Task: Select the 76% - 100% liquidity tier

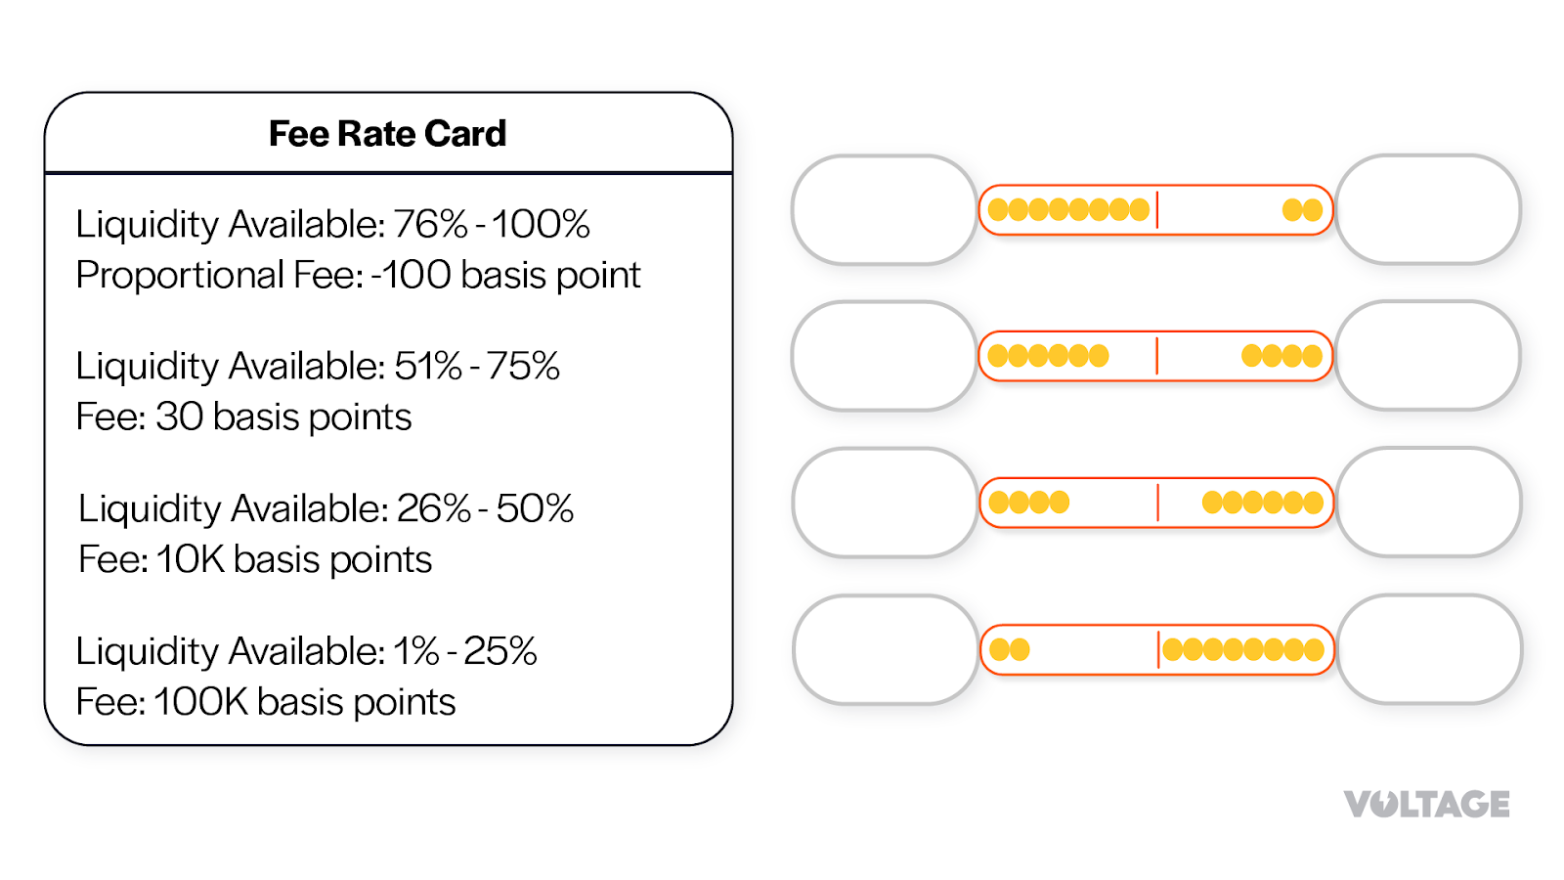Action: pos(333,224)
